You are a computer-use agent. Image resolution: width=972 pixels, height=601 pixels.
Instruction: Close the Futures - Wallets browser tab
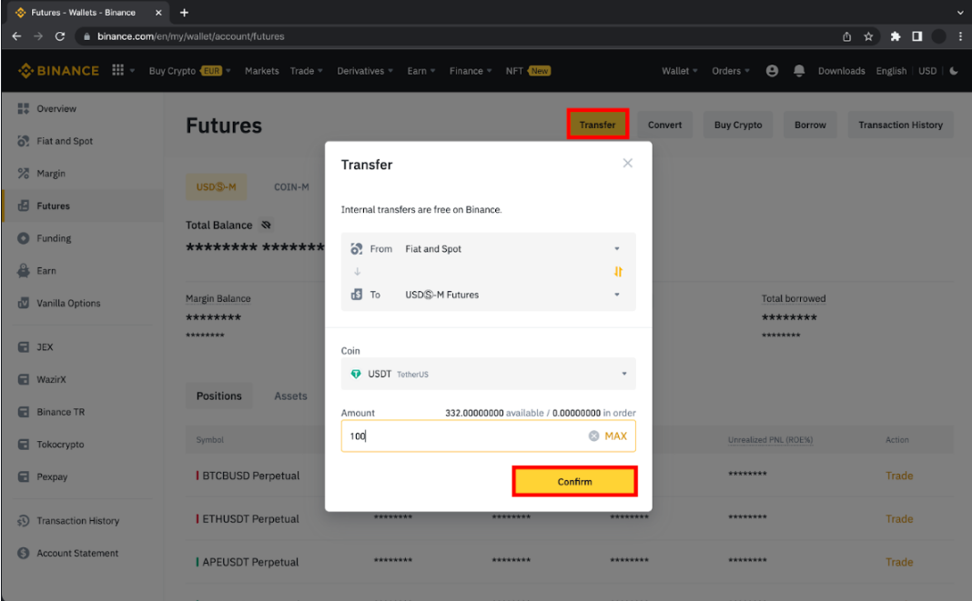coord(158,13)
